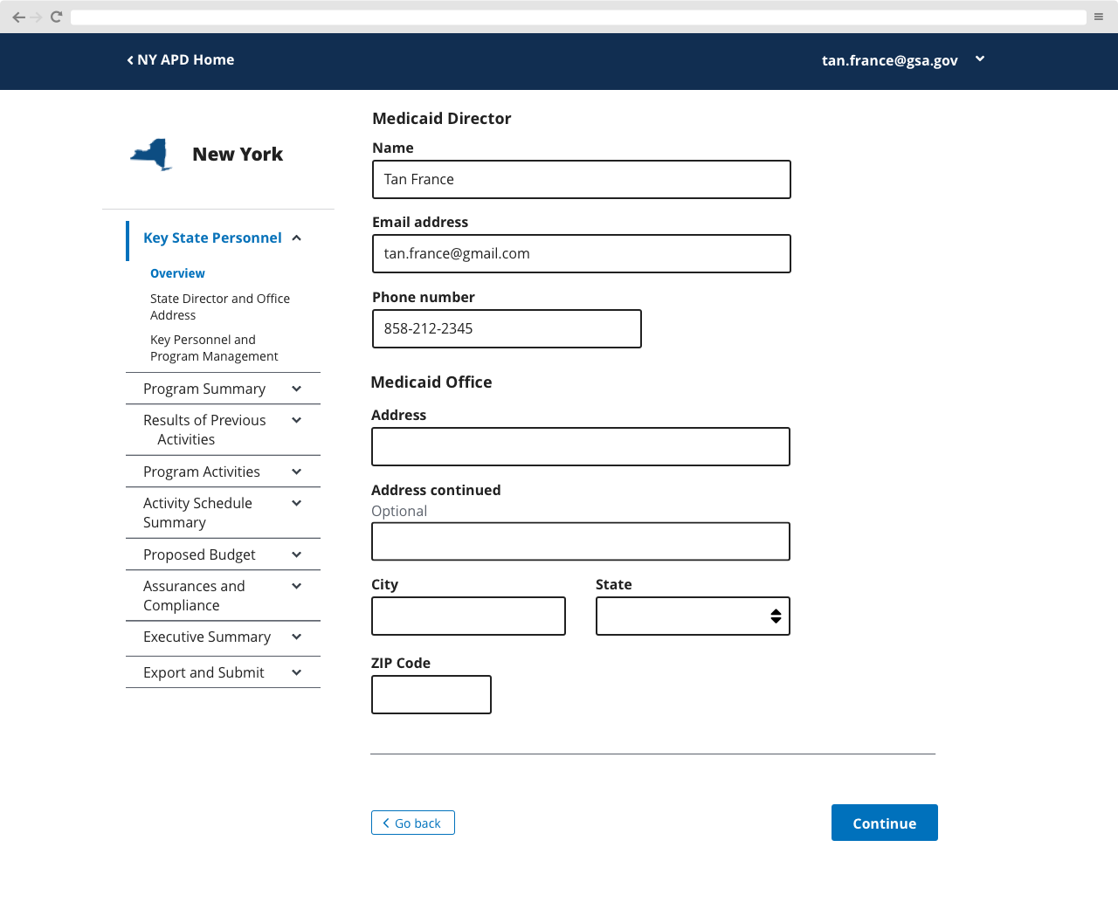Click the browser back arrow icon
Image resolution: width=1118 pixels, height=909 pixels.
click(19, 16)
